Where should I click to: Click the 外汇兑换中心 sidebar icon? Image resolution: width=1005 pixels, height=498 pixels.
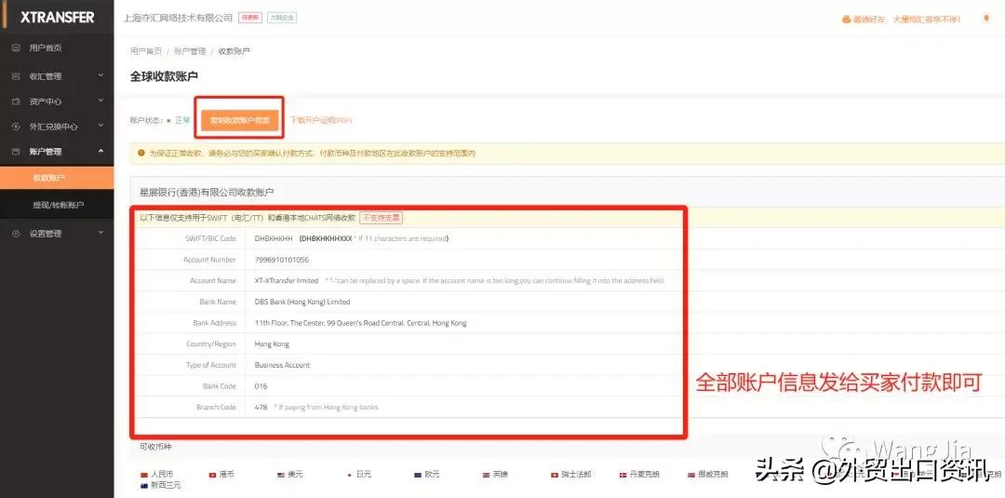click(x=17, y=127)
